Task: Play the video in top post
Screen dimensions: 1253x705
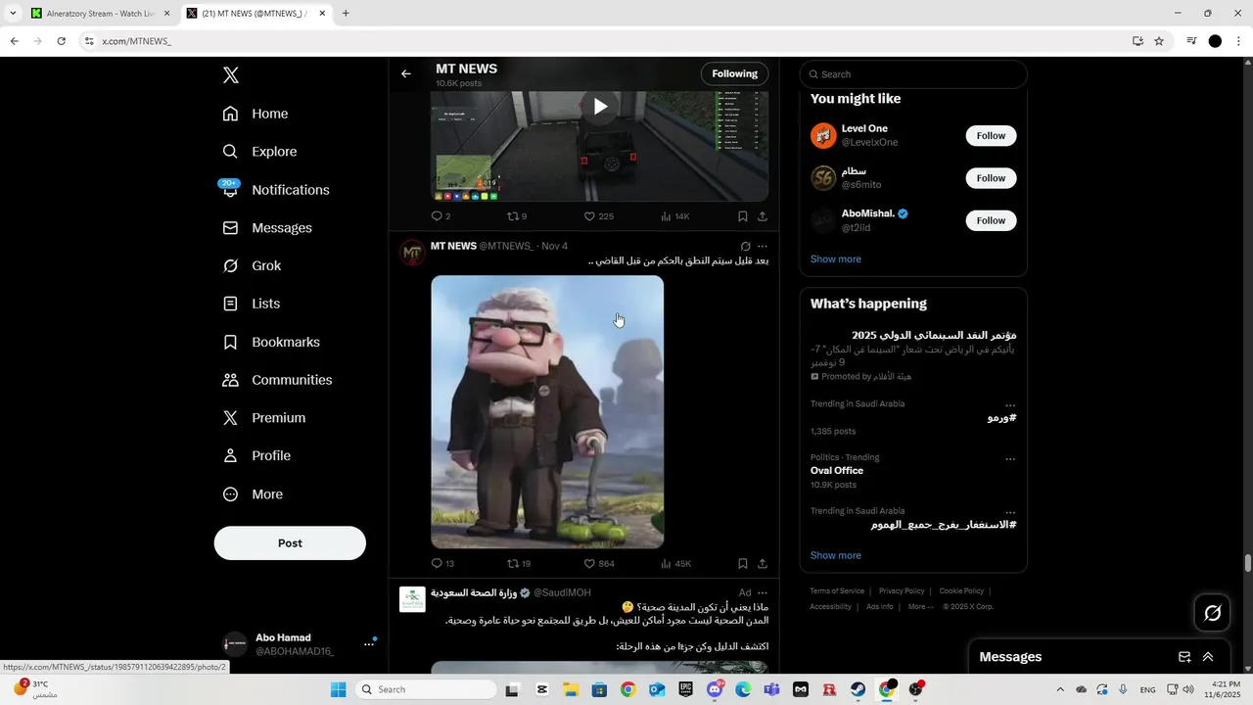Action: (600, 107)
